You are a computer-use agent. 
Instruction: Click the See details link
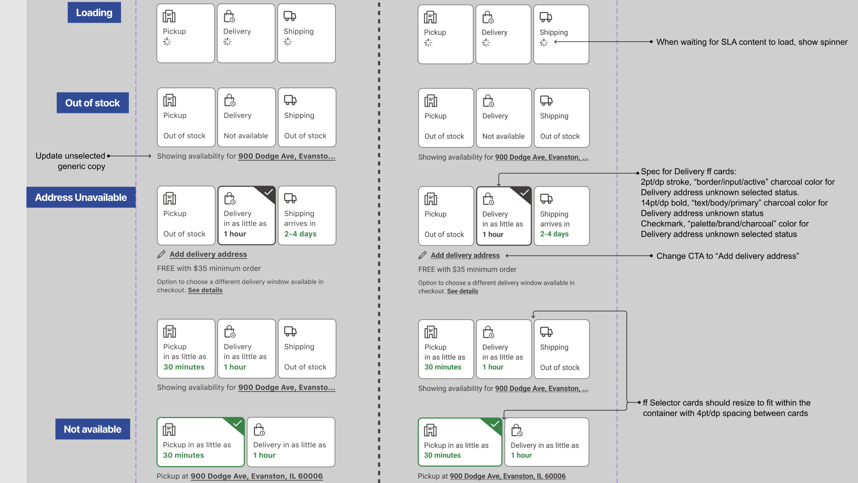pyautogui.click(x=205, y=290)
